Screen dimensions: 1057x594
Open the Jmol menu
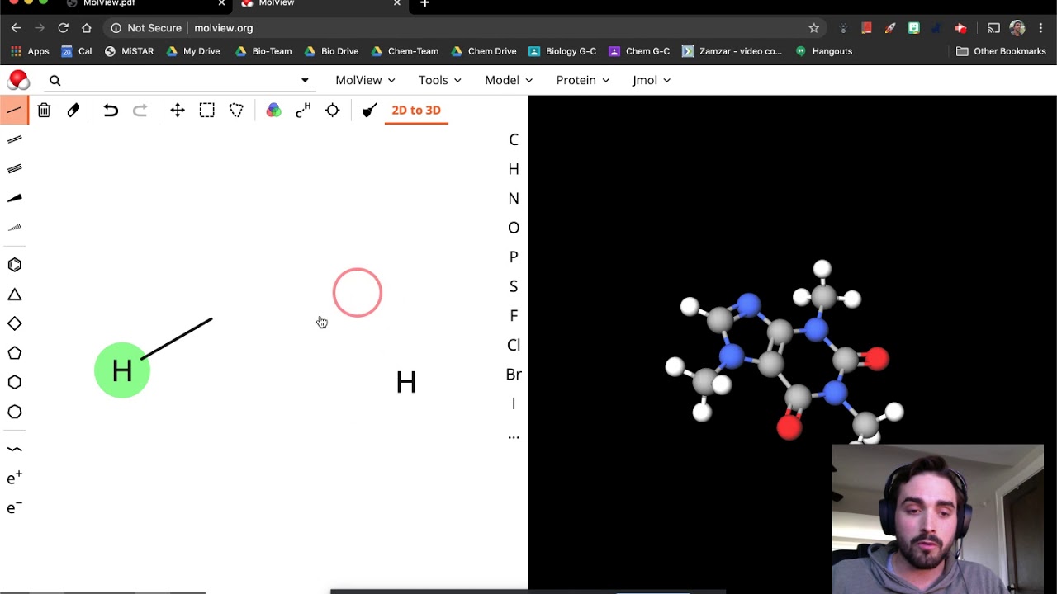tap(652, 80)
